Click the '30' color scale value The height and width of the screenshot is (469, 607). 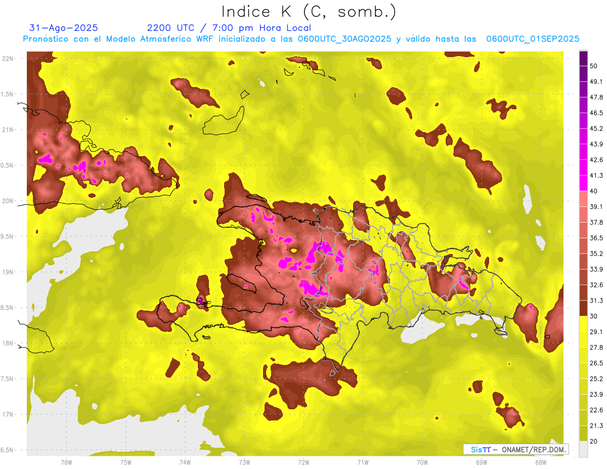point(594,316)
